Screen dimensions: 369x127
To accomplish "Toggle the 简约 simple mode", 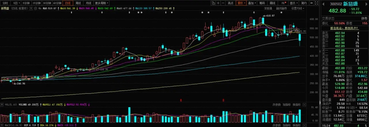I will click(x=304, y=3).
